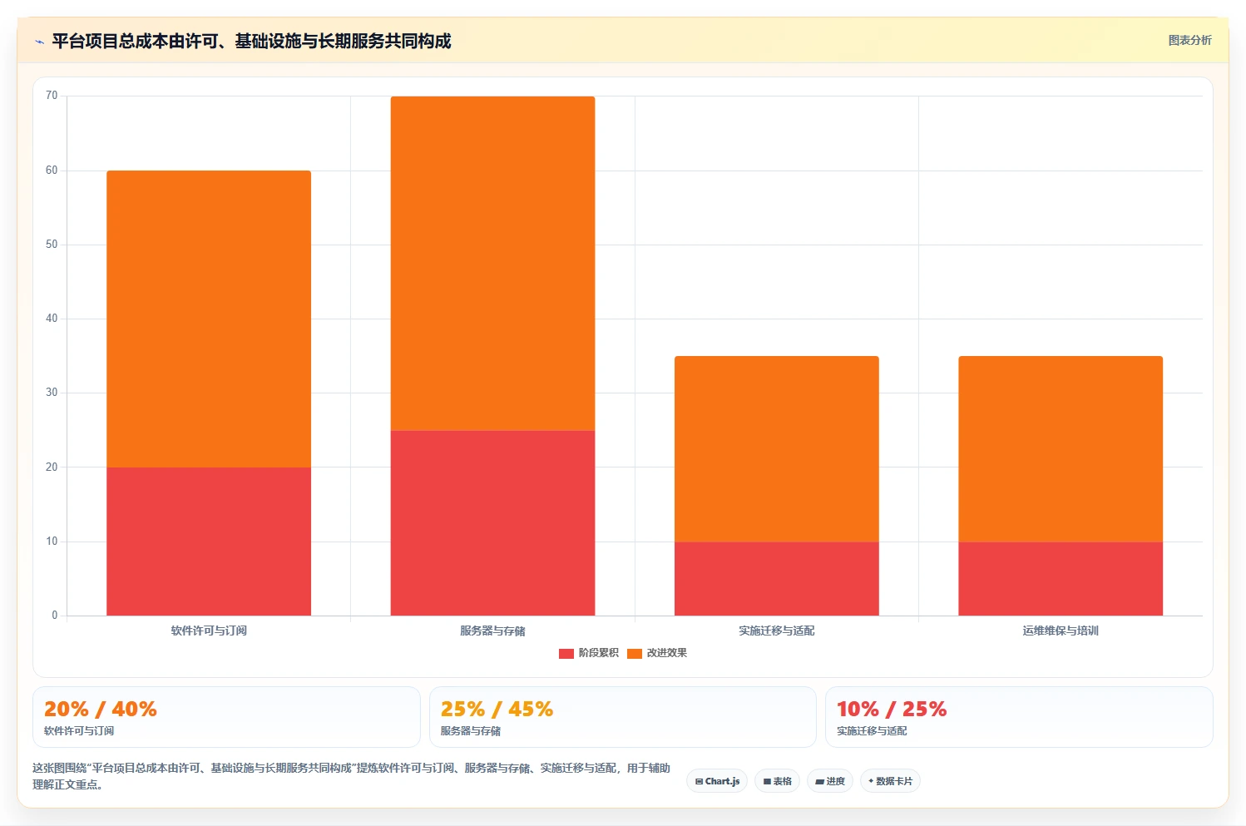Click the red bar segment for 服务器与存储
Viewport: 1246px width, 826px height.
click(x=492, y=523)
